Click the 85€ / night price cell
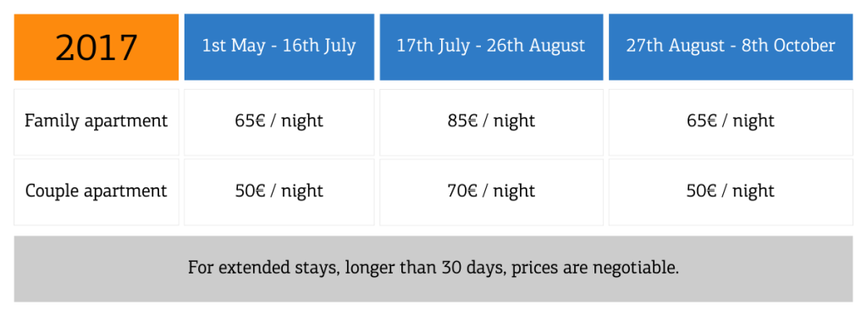 click(491, 122)
